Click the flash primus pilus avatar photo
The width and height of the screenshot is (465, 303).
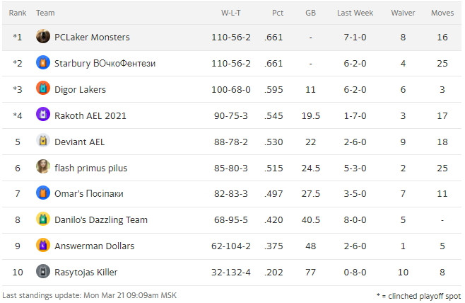point(43,168)
